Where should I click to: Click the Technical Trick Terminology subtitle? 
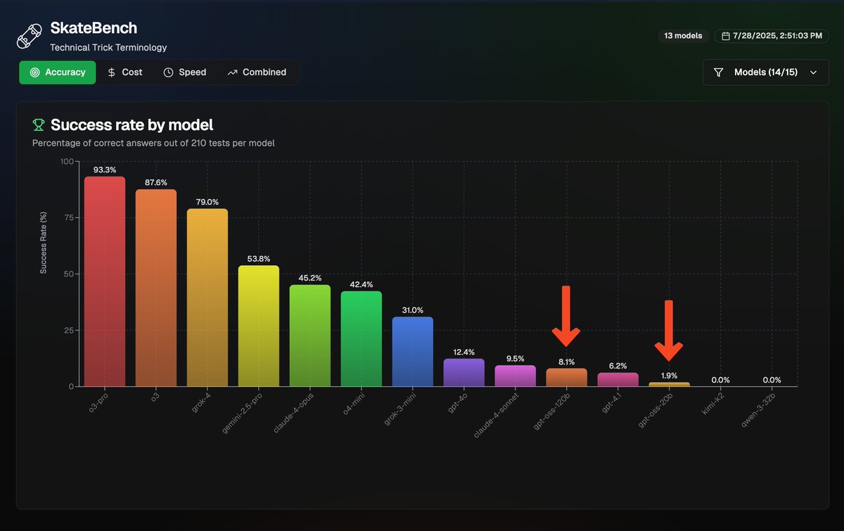point(108,48)
